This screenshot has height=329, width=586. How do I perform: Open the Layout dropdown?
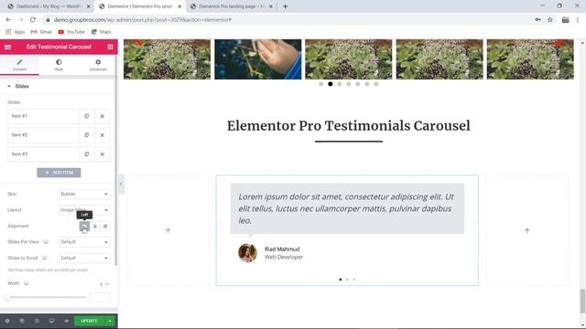(x=84, y=210)
